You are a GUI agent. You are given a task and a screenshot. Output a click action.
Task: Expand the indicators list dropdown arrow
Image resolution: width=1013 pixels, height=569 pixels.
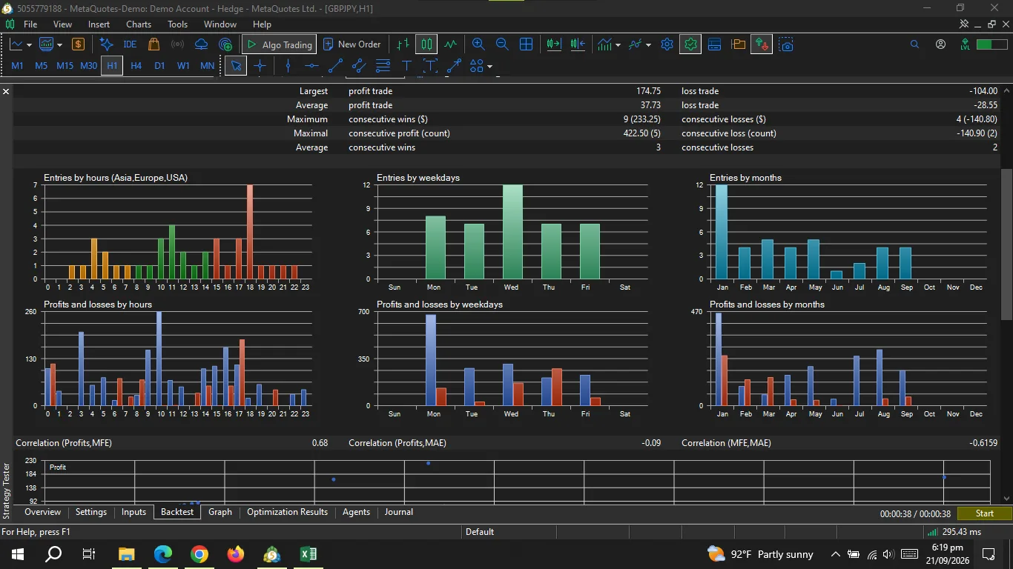pos(617,45)
